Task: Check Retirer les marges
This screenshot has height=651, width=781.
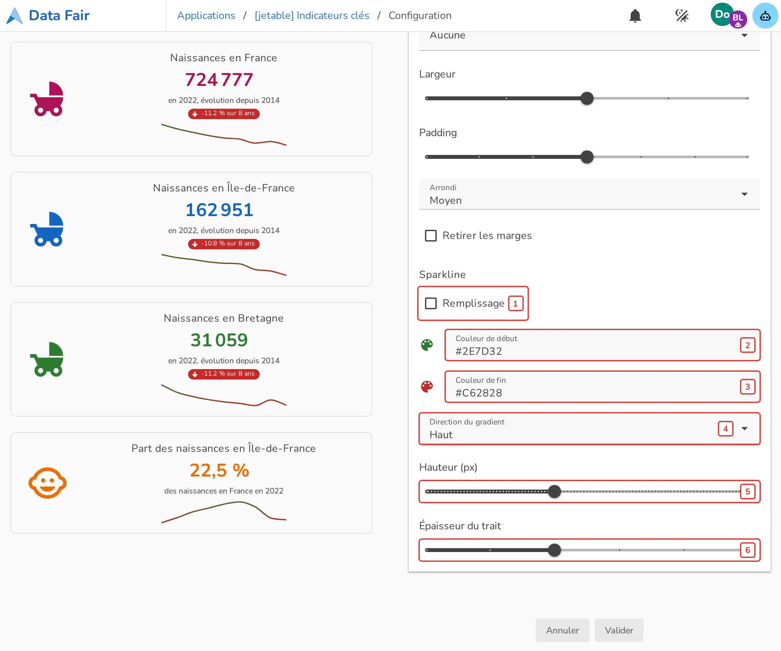Action: [x=431, y=235]
